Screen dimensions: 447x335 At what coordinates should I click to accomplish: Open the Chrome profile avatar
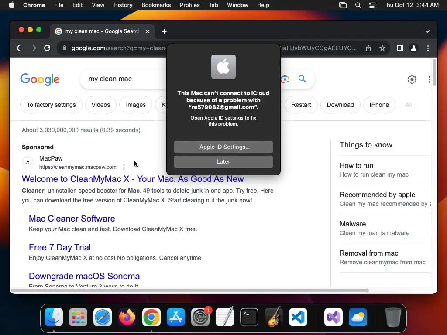pyautogui.click(x=414, y=48)
